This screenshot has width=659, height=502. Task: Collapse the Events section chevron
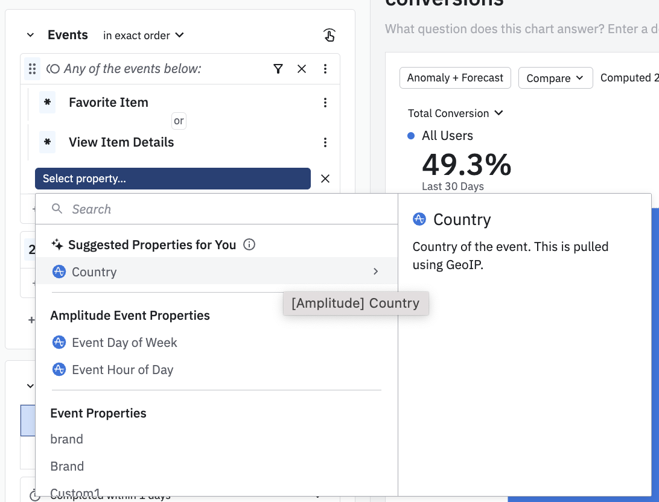point(30,36)
